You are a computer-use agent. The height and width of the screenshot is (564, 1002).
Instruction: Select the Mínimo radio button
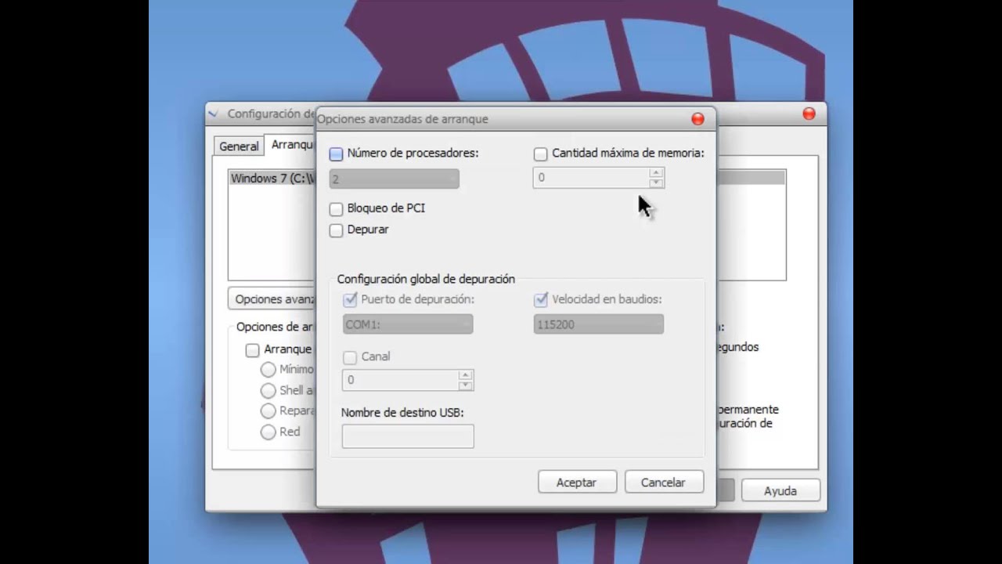(269, 369)
